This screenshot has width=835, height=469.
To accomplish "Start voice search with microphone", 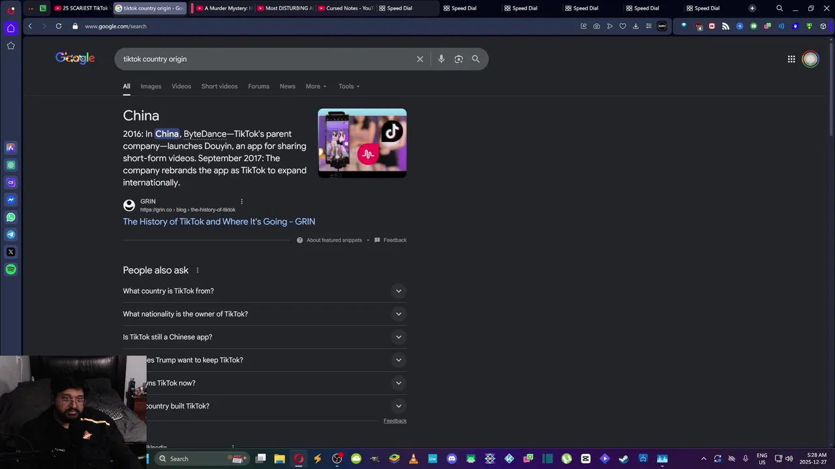I will coord(441,59).
